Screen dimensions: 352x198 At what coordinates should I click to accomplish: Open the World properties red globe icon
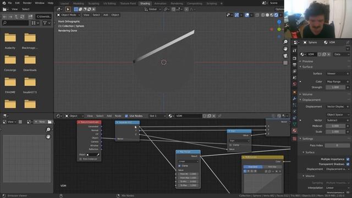pos(295,84)
